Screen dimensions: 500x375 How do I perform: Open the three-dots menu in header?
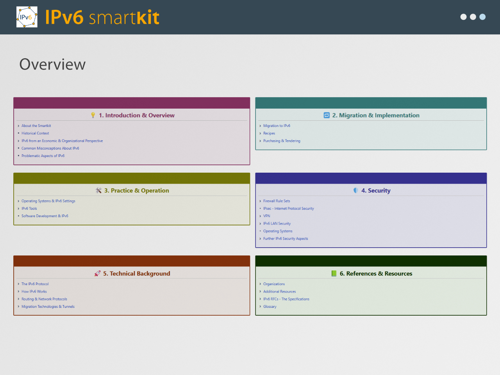(x=473, y=17)
